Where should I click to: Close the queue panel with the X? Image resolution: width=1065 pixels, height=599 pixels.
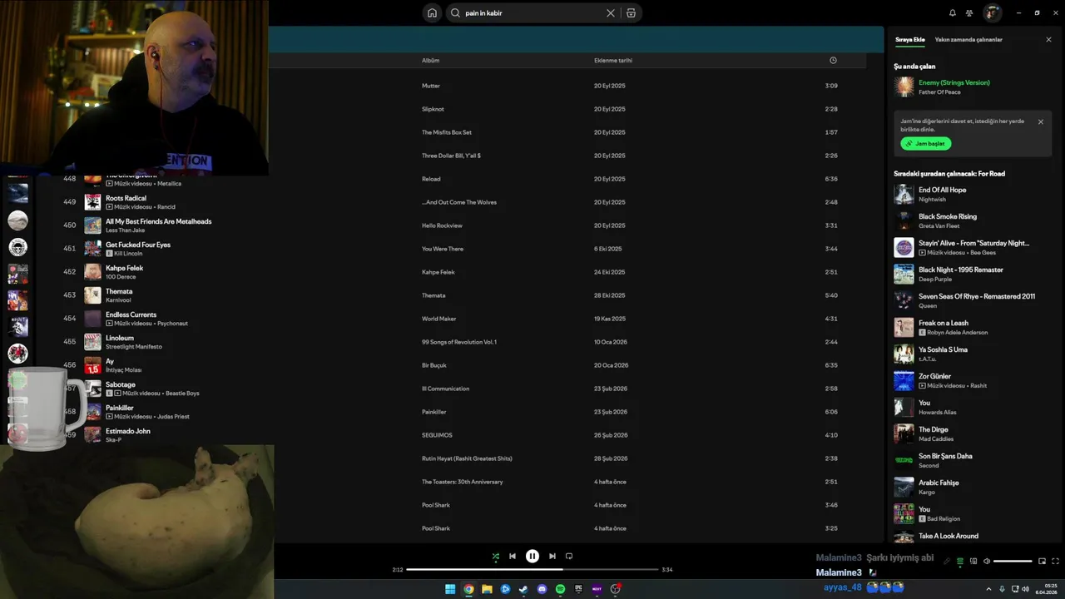click(1048, 40)
